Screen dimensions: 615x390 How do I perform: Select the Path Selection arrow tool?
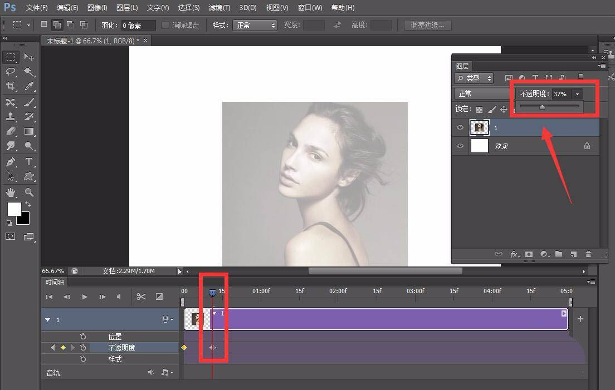[x=11, y=176]
